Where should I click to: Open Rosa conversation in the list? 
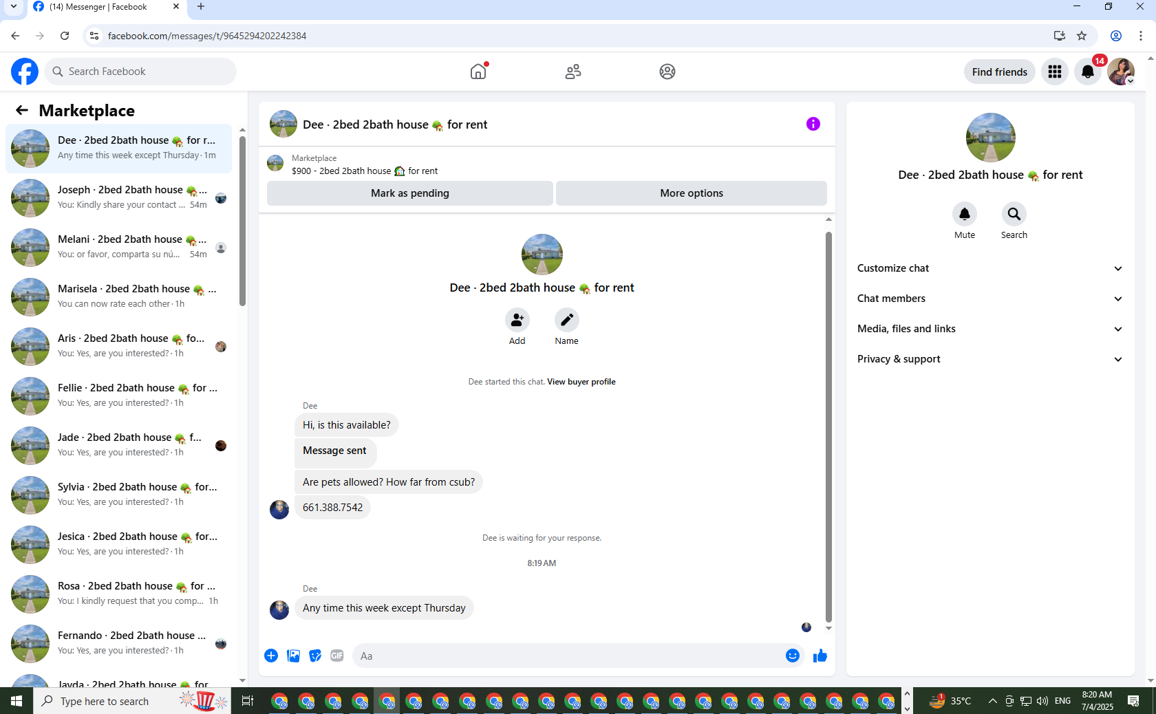tap(118, 594)
